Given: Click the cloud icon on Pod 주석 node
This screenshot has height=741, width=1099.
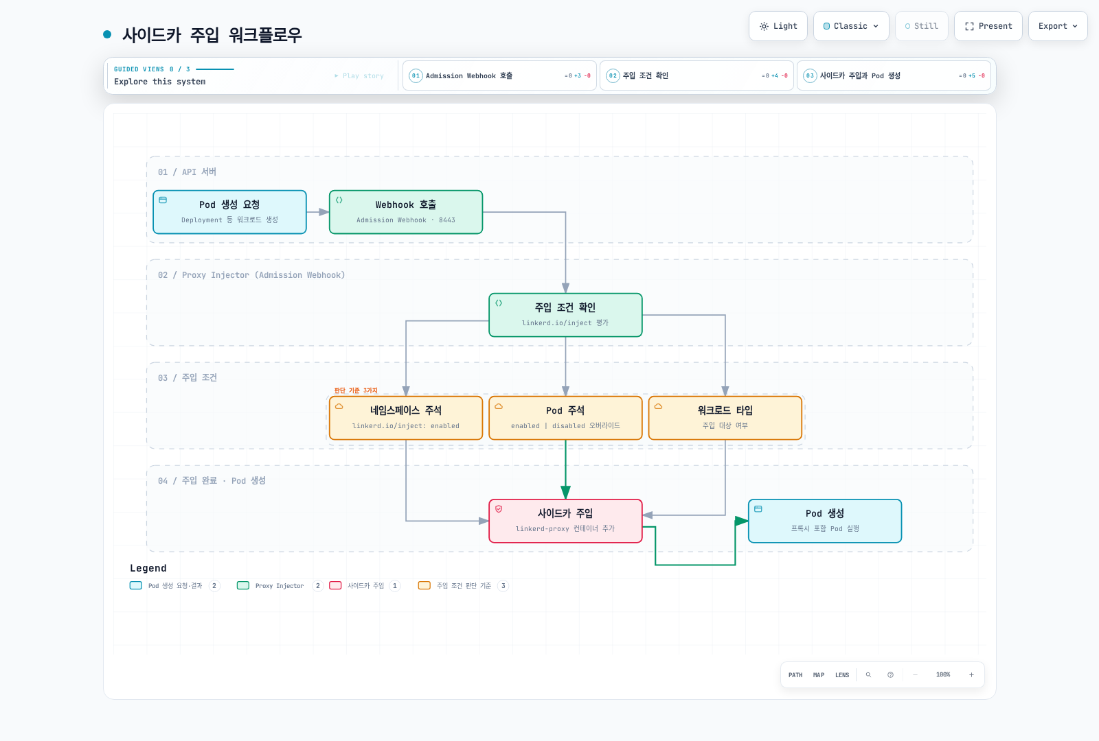Looking at the screenshot, I should 499,406.
